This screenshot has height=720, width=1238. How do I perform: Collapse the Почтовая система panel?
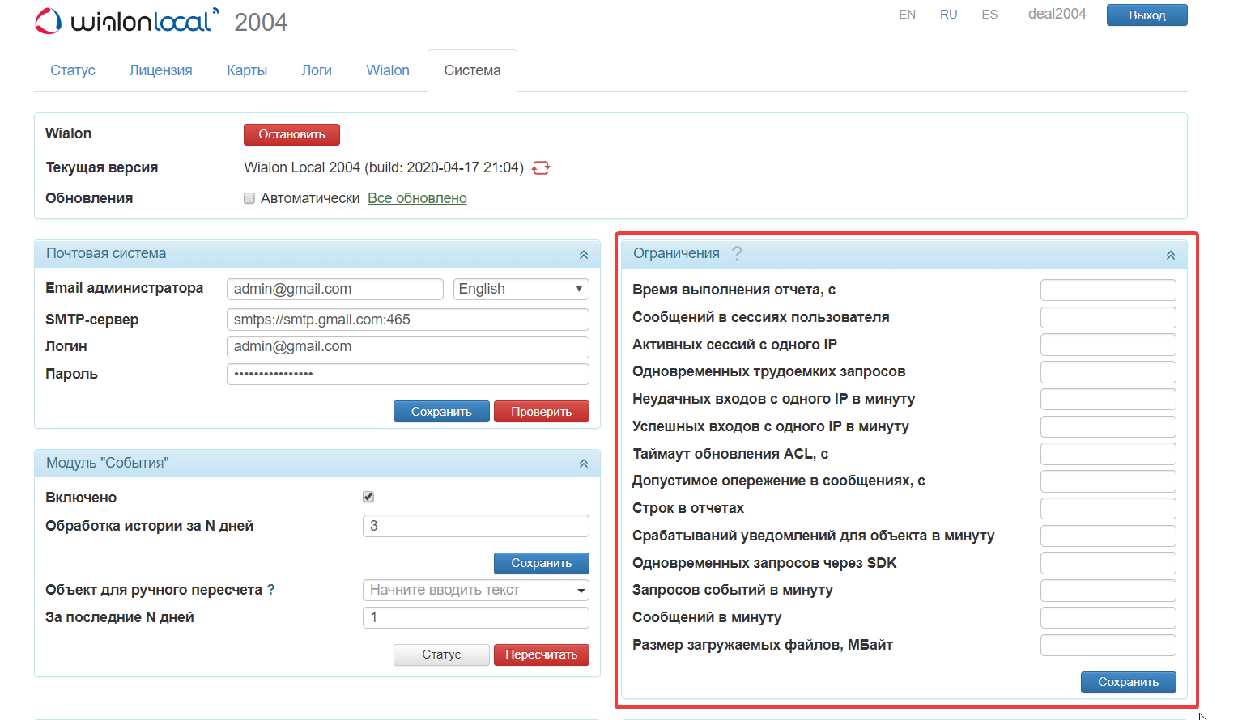(583, 253)
